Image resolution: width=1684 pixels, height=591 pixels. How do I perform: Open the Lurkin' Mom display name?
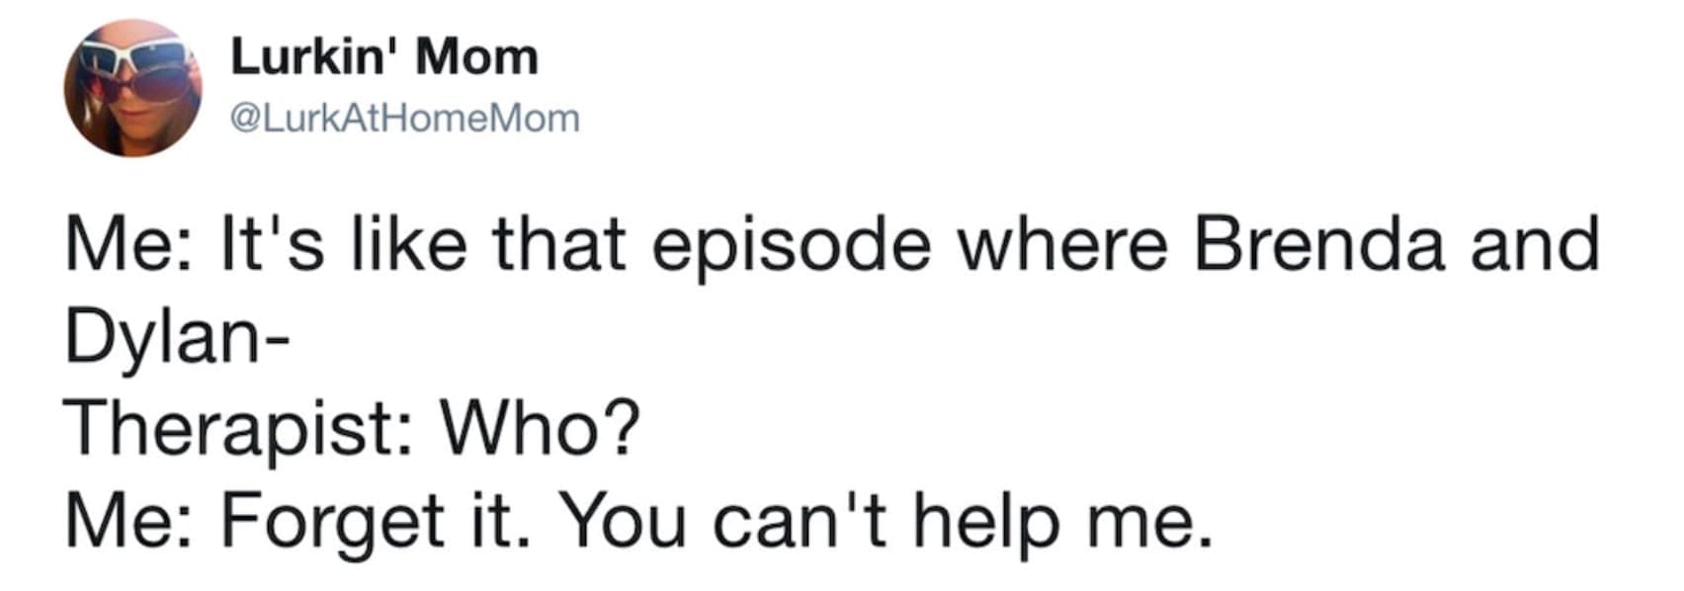[x=383, y=57]
